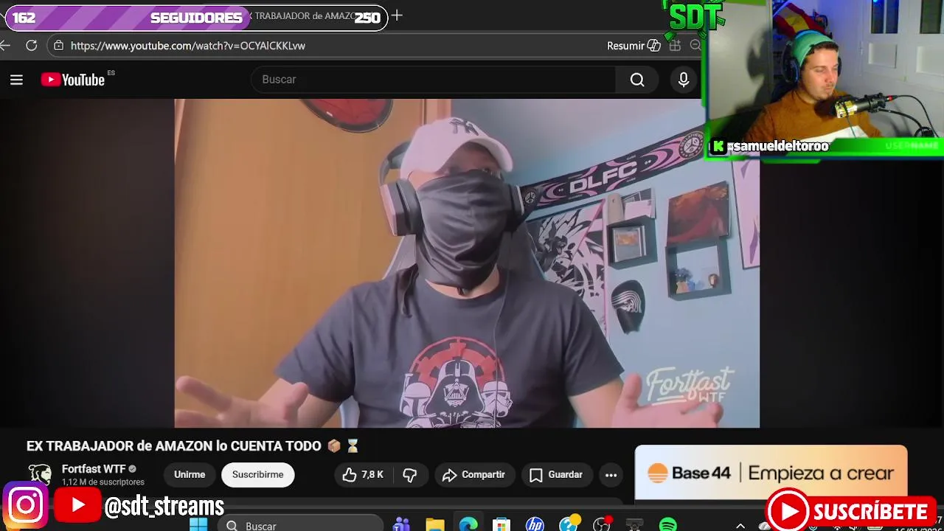Click the Windows taskbar Buscar search box
The width and height of the screenshot is (944, 531).
pos(301,524)
